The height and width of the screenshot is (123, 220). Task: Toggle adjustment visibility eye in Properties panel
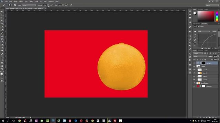(212, 49)
